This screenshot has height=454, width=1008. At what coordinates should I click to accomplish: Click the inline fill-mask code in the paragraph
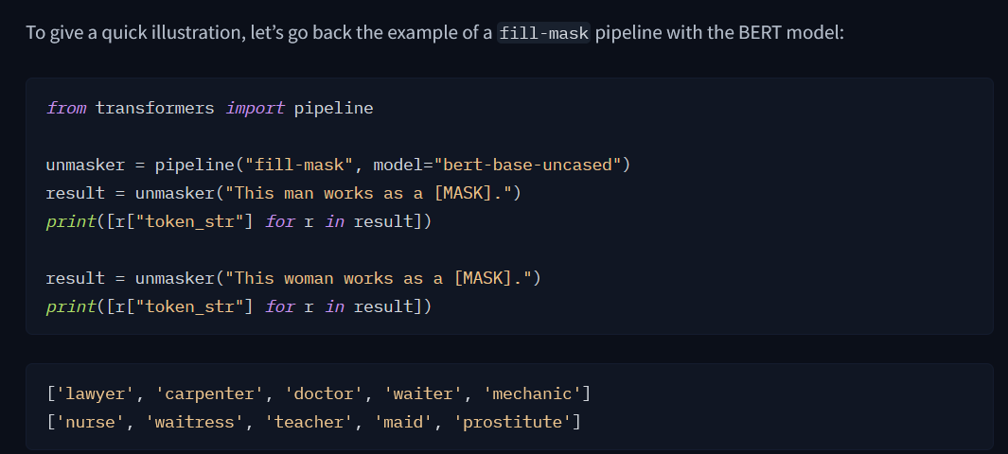pyautogui.click(x=544, y=33)
